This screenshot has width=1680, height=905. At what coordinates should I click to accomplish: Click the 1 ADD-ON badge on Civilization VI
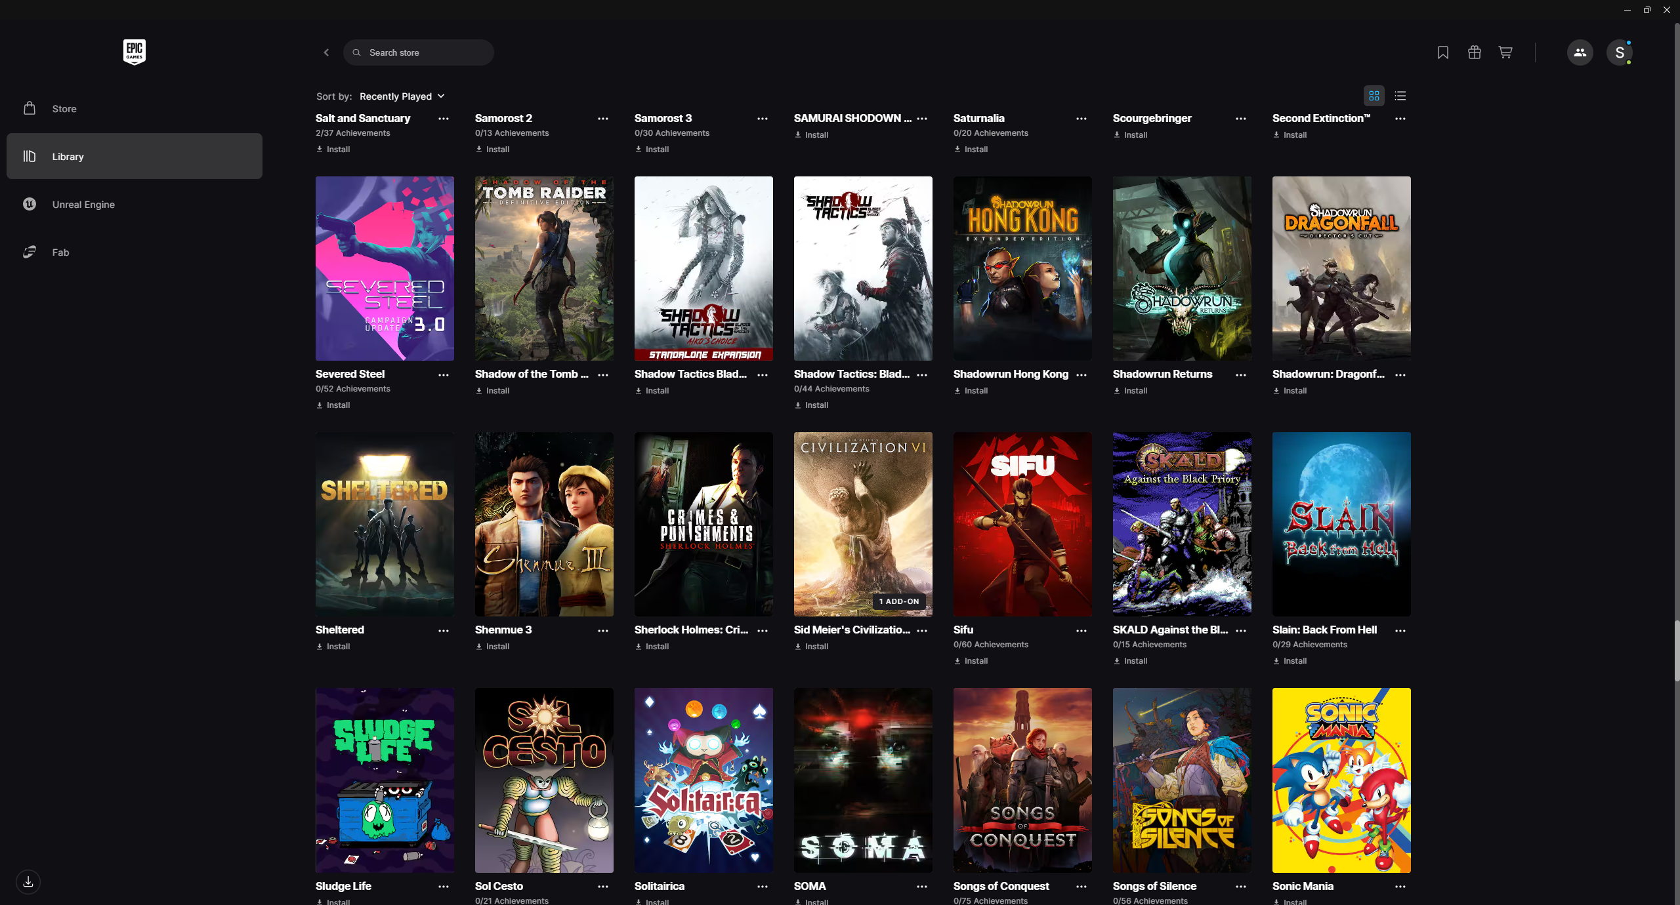coord(899,601)
